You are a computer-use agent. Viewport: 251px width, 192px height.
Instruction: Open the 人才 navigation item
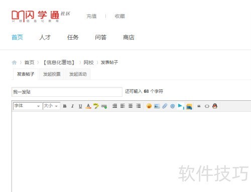point(45,37)
